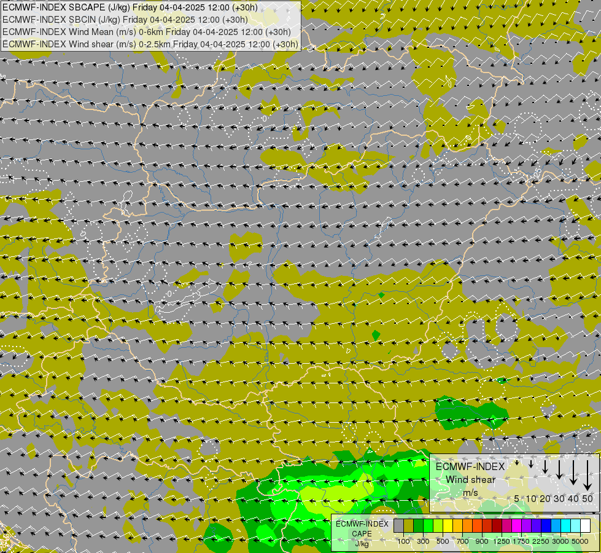Image resolution: width=601 pixels, height=553 pixels.
Task: Click the Wind shear 0-2.5km title line
Action: click(x=150, y=44)
